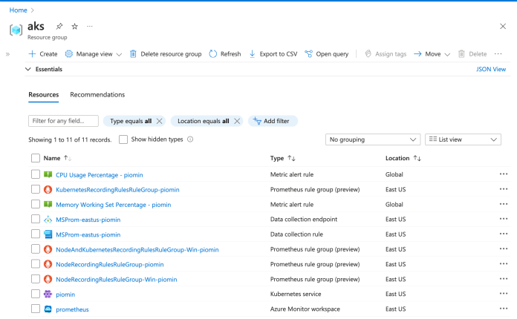Check the prometheus workspace row

coord(36,309)
